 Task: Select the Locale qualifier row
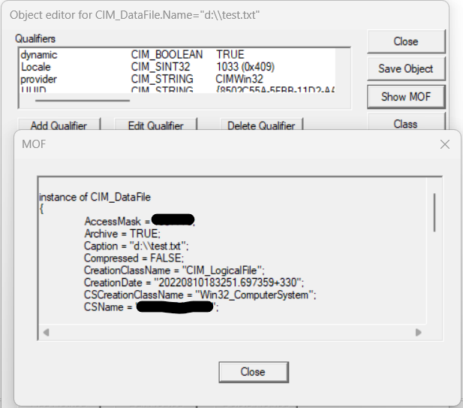tap(36, 67)
